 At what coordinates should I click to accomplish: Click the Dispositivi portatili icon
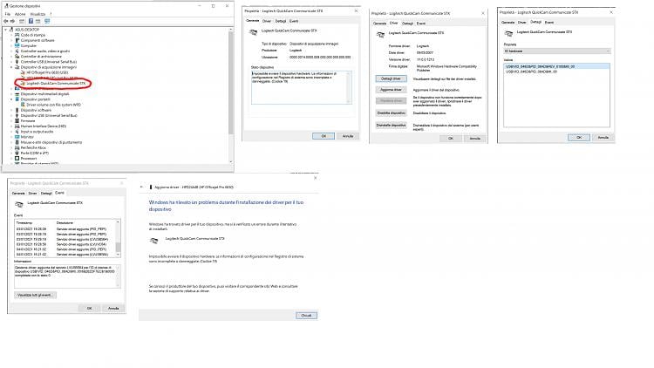(17, 99)
